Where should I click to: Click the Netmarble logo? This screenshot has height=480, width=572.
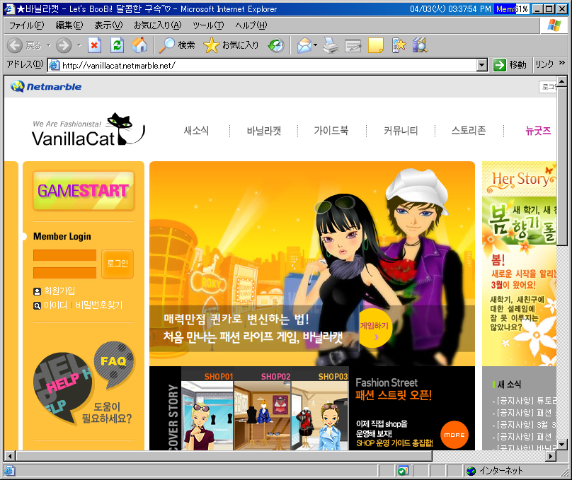pos(47,87)
